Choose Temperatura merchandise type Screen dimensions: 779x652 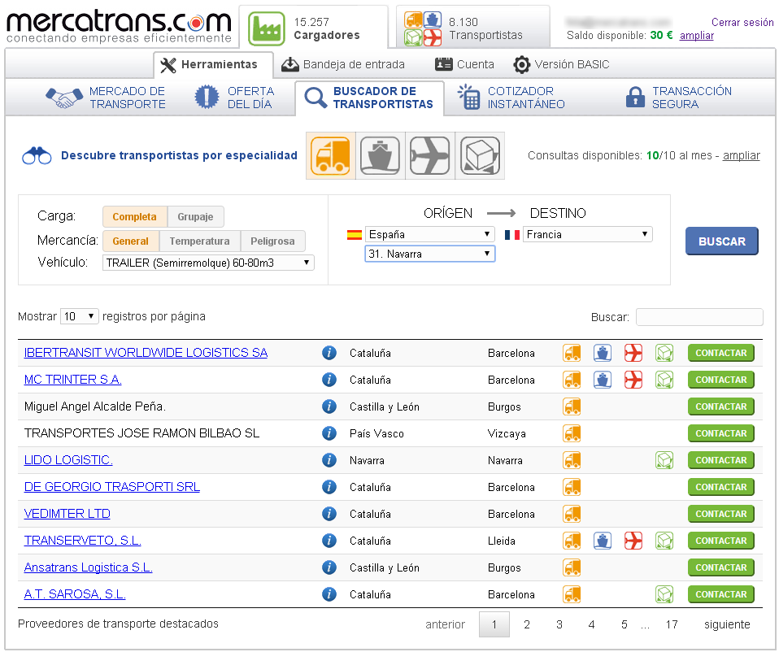click(200, 241)
